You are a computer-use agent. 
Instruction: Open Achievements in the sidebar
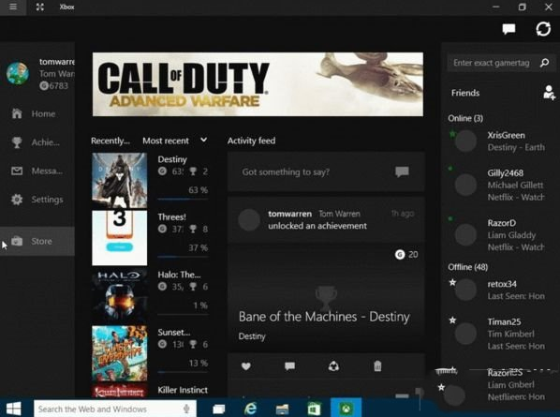tap(37, 142)
